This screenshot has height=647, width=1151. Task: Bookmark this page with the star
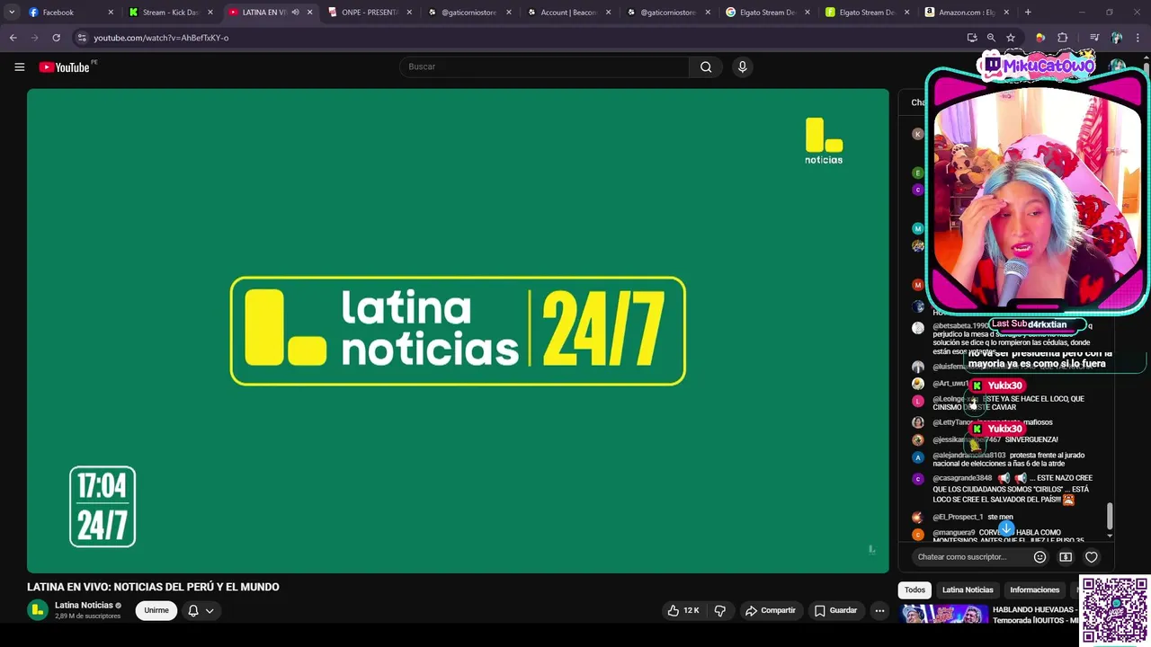pos(1011,38)
